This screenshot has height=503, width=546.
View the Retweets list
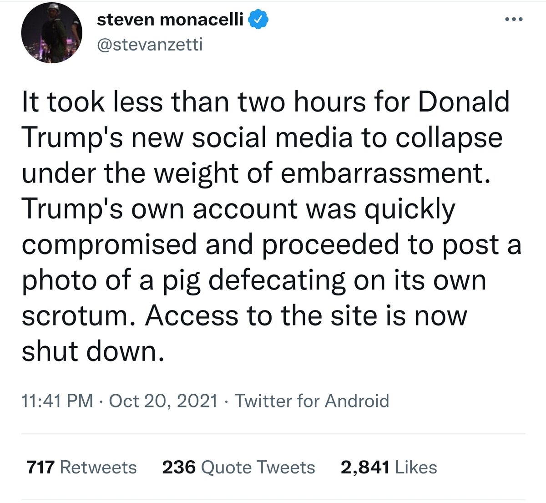[98, 467]
